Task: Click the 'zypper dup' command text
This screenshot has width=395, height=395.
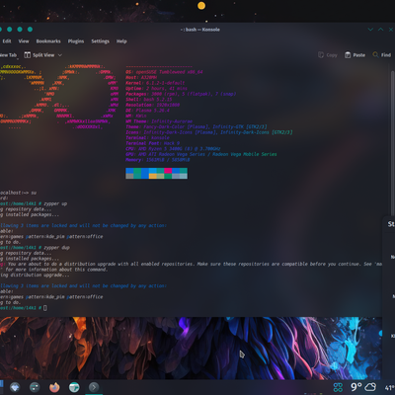Action: coord(56,248)
